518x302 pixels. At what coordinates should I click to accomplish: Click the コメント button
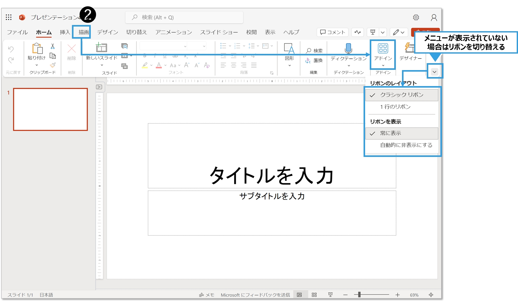coord(332,32)
